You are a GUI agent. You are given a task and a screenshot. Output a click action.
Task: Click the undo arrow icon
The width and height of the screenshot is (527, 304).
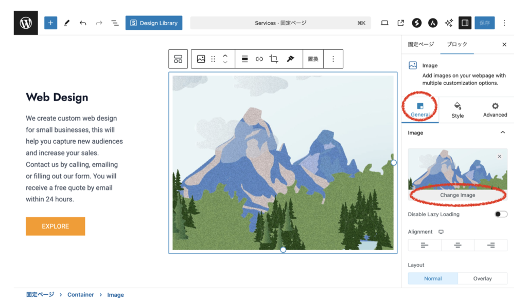coord(83,23)
